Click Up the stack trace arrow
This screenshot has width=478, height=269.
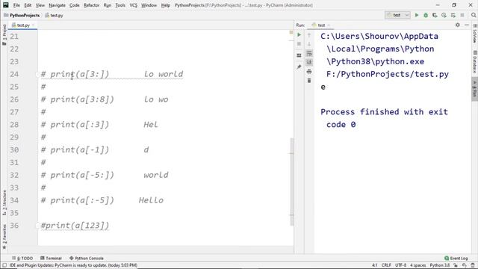click(309, 35)
